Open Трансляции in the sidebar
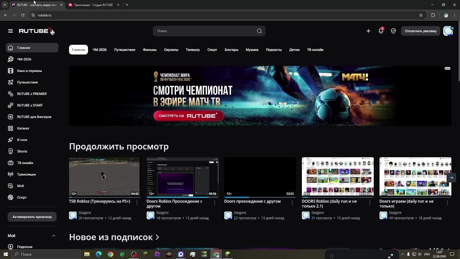The height and width of the screenshot is (259, 460). 32,174
